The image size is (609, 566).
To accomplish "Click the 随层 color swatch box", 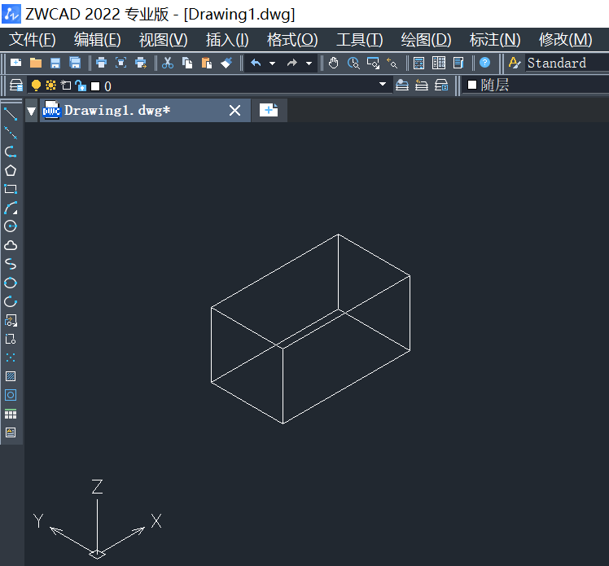I will coord(472,85).
